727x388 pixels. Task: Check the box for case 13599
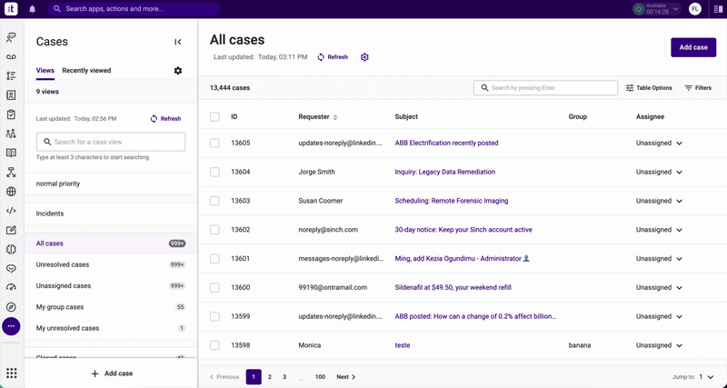[x=214, y=316]
